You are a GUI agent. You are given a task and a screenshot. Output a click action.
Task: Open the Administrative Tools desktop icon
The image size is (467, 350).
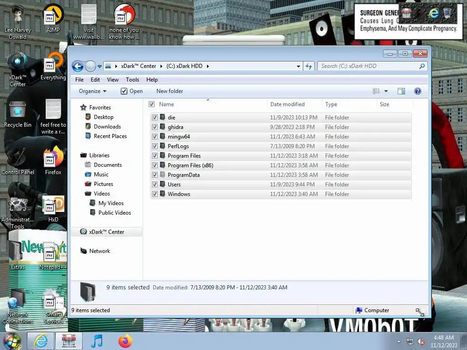pyautogui.click(x=18, y=212)
